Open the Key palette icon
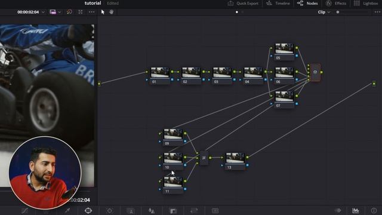Screen dimensions: 382x215 click(x=173, y=211)
